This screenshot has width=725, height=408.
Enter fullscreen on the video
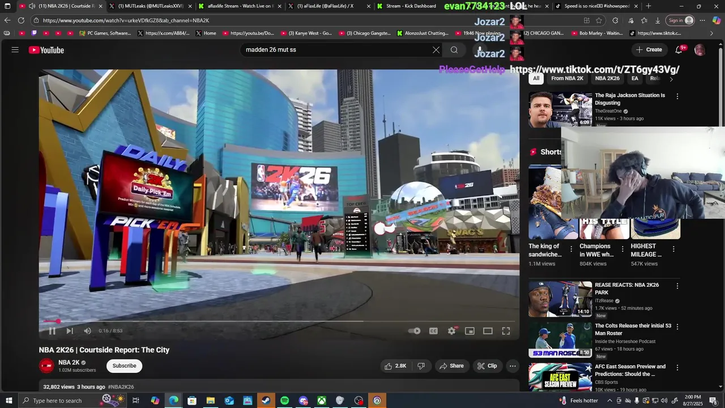[506, 331]
